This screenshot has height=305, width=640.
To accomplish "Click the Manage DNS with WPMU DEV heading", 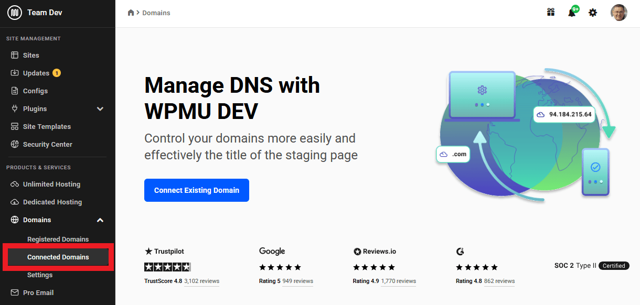I will coord(232,97).
